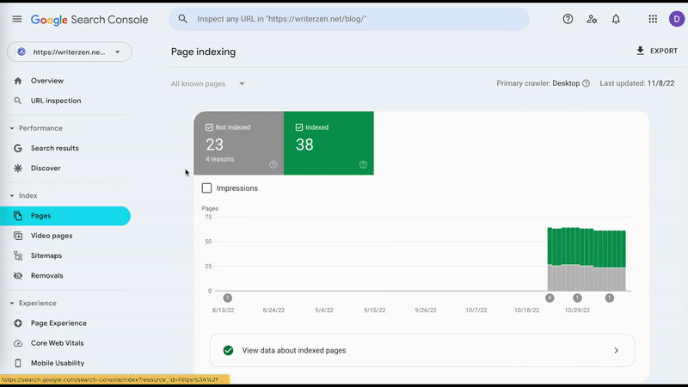Click info icon beside Primary crawler
Image resolution: width=688 pixels, height=387 pixels.
[x=586, y=83]
